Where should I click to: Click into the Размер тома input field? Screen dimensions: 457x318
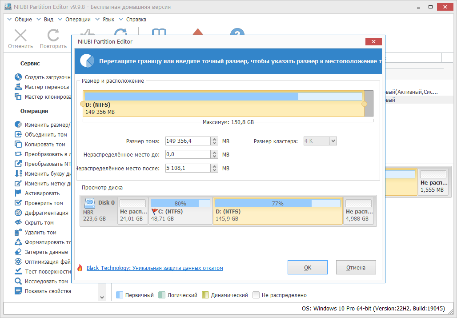(x=188, y=141)
